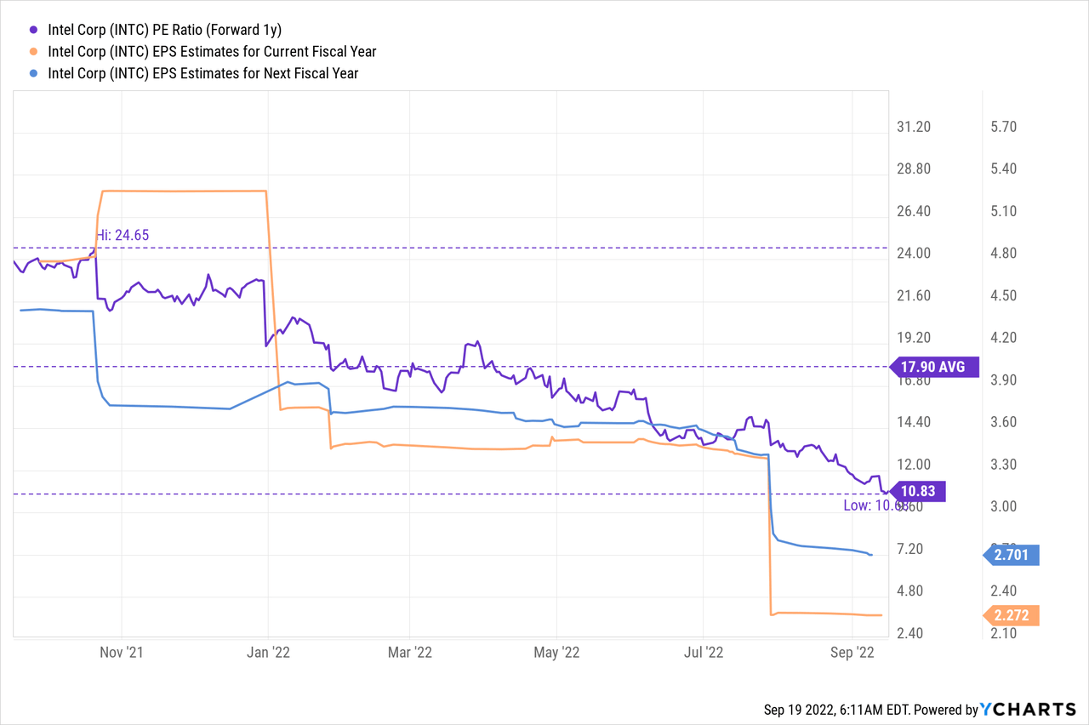
Task: Click the YCHARTS logo
Action: click(1028, 710)
